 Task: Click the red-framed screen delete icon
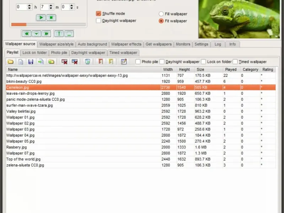(x=64, y=62)
